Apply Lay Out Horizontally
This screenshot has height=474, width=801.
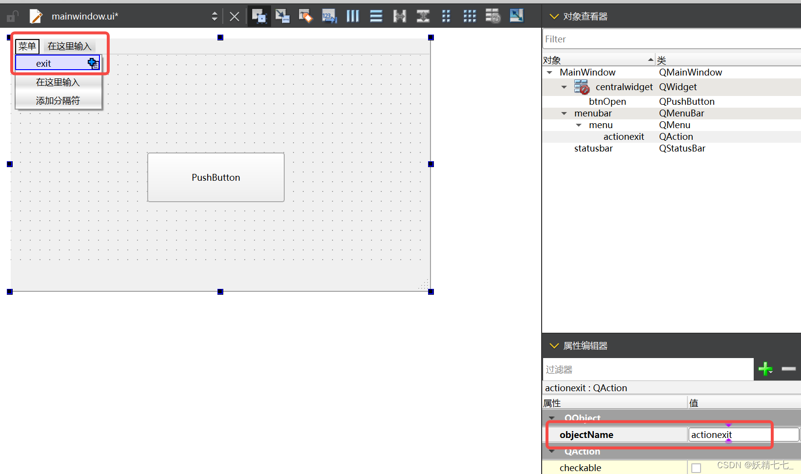352,16
